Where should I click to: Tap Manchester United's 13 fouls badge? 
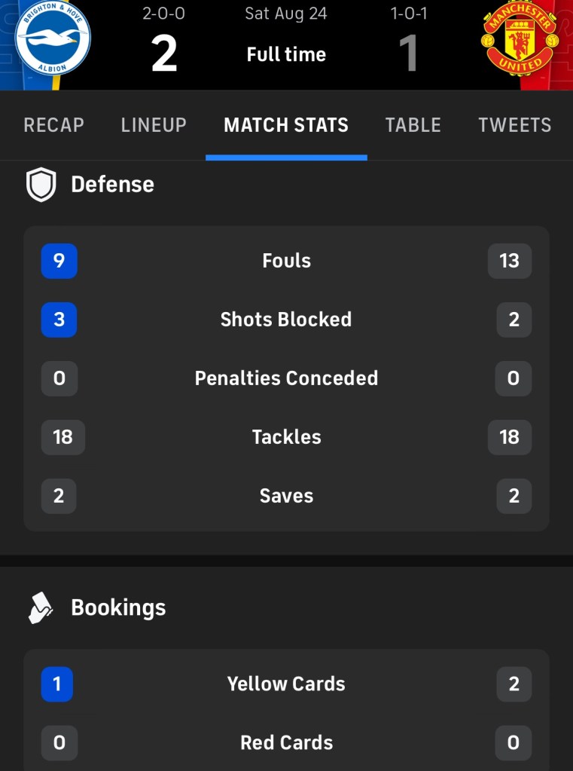[510, 261]
